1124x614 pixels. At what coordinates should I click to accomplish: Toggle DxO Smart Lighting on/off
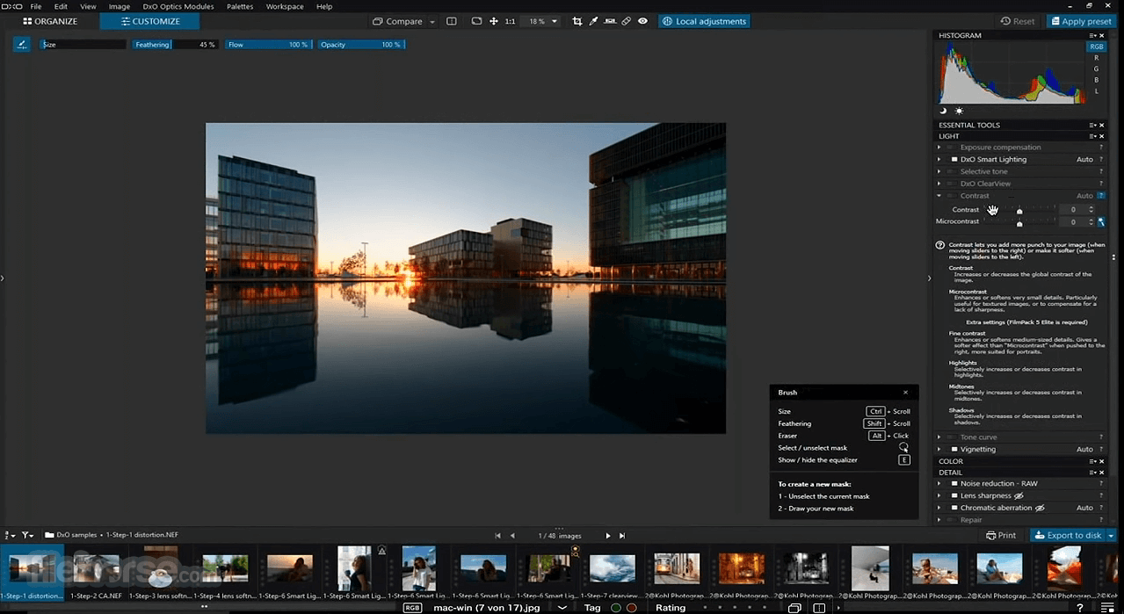click(x=954, y=160)
